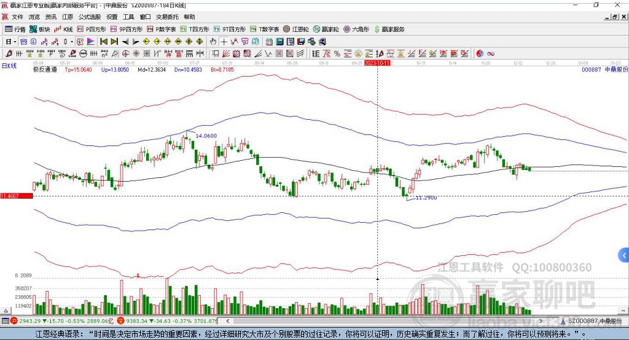This screenshot has height=340, width=629.
Task: Jump to first bar icon
Action: (103, 42)
